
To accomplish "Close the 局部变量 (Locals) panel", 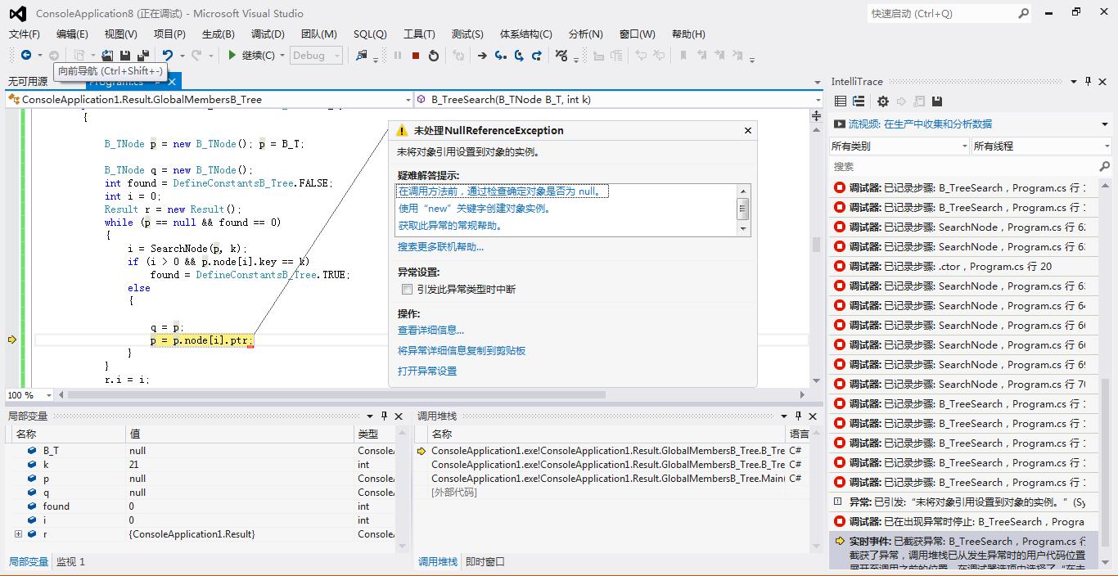I will click(x=399, y=416).
